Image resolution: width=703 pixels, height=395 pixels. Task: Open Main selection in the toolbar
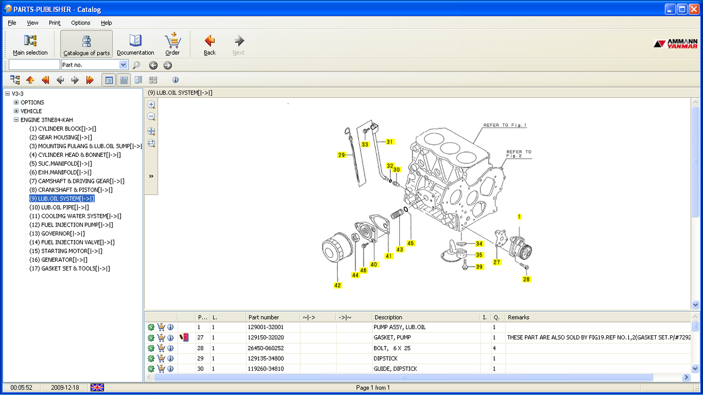pos(30,44)
